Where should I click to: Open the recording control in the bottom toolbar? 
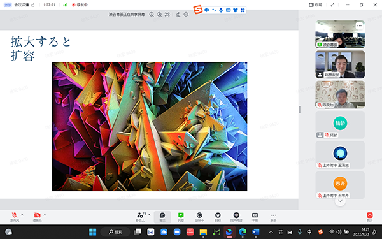[x=199, y=216]
